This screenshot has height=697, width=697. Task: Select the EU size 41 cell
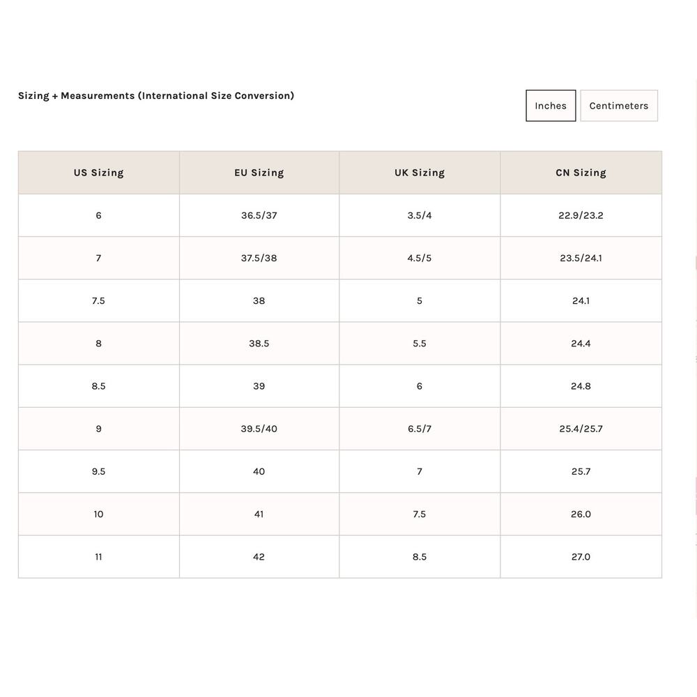click(259, 514)
